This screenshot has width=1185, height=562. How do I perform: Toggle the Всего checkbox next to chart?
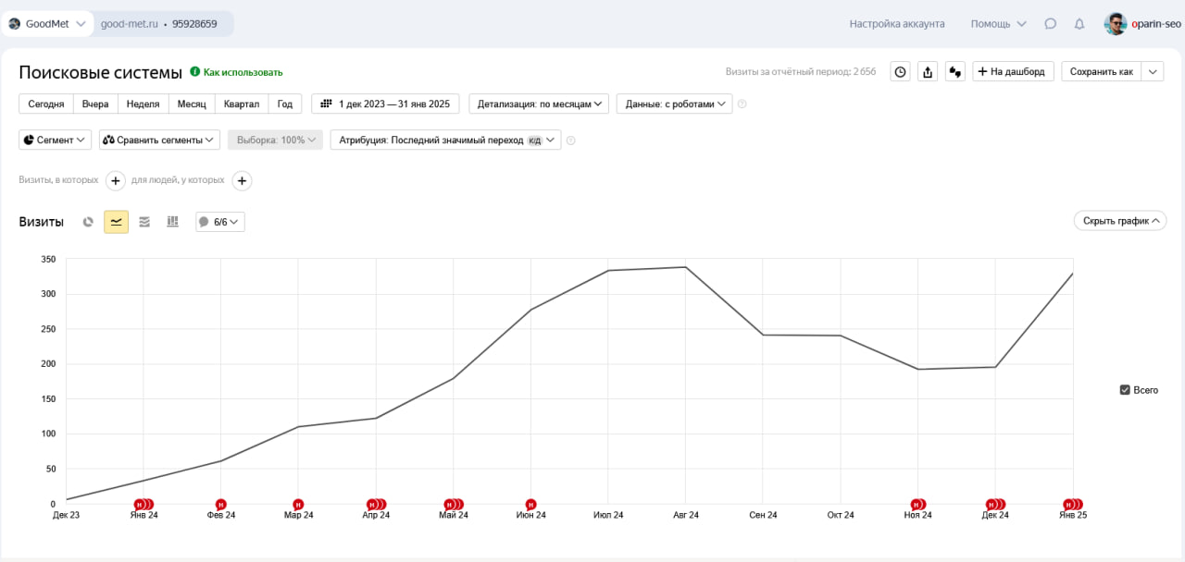pyautogui.click(x=1124, y=389)
